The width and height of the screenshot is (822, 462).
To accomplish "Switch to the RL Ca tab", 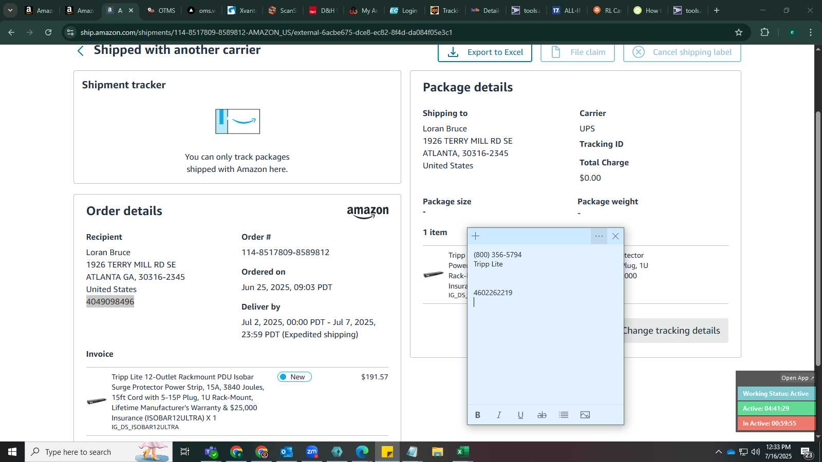I will click(x=607, y=10).
